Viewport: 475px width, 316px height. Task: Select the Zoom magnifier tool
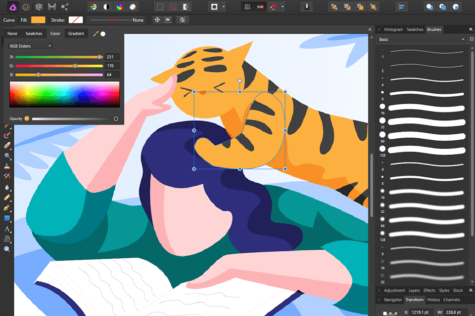pyautogui.click(x=7, y=249)
